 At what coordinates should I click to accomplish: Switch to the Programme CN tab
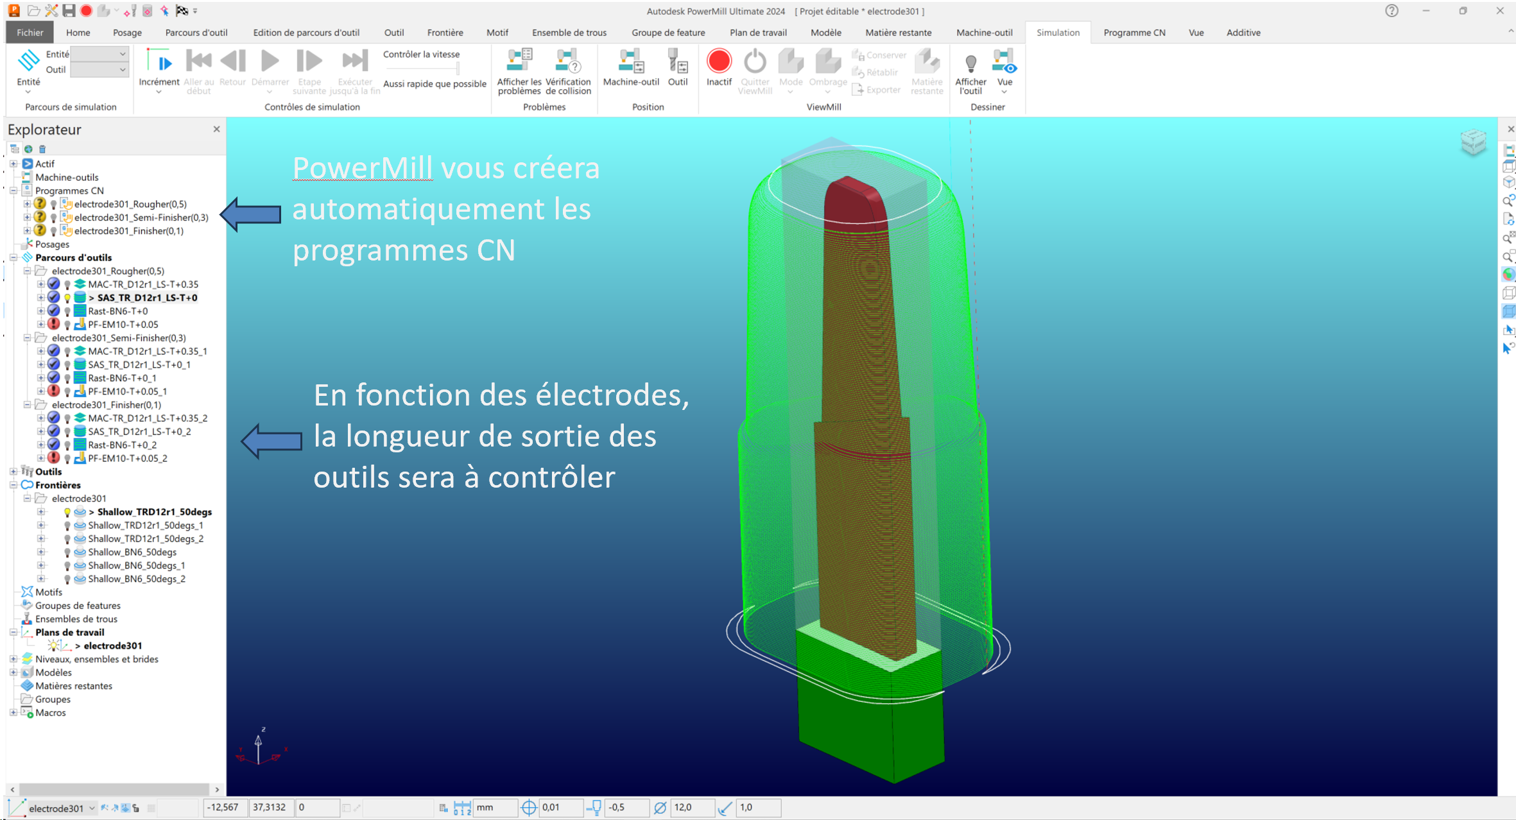point(1134,32)
